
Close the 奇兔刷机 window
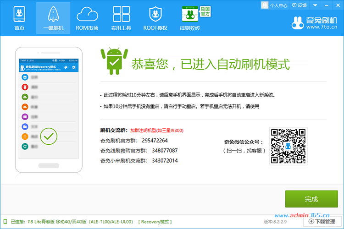338,5
